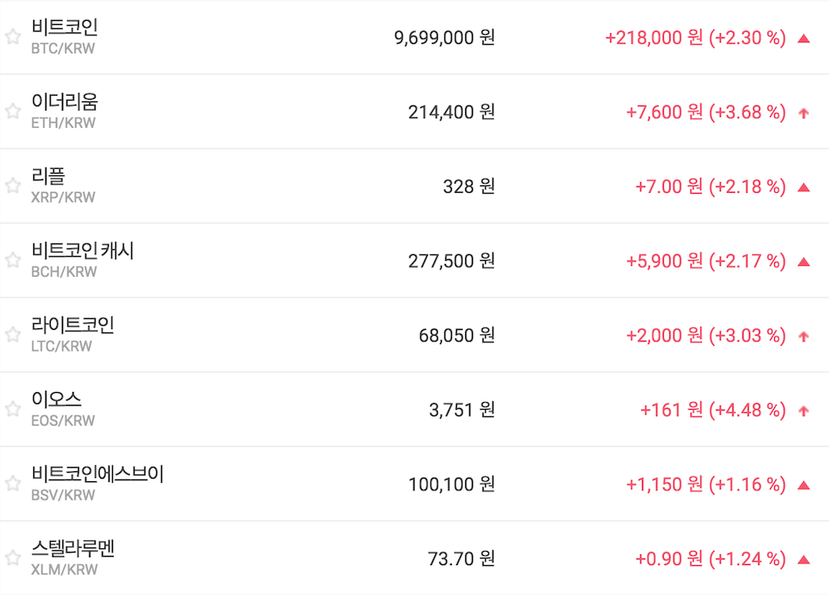829x595 pixels.
Task: Toggle favorite star for 리플 (XRP/KRW)
Action: (12, 185)
